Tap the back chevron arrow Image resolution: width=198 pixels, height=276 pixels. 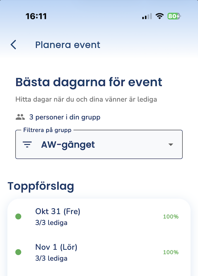click(x=14, y=45)
